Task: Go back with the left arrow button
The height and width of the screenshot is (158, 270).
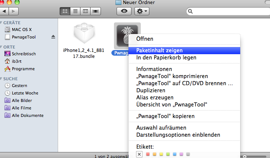Action: click(4, 12)
